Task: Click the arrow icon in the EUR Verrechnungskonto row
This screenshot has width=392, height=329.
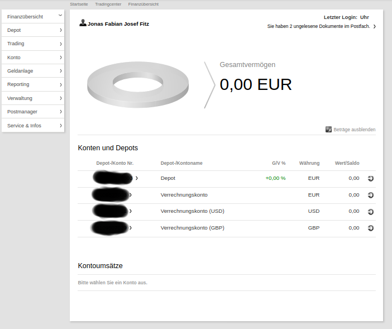Action: [370, 195]
